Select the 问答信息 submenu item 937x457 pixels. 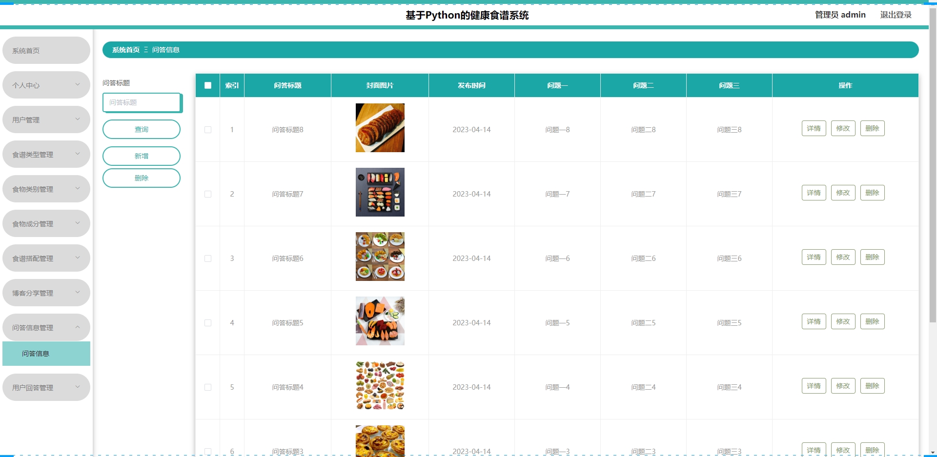46,354
